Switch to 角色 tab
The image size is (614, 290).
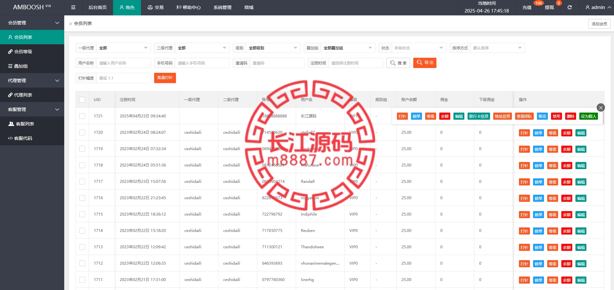coord(127,7)
